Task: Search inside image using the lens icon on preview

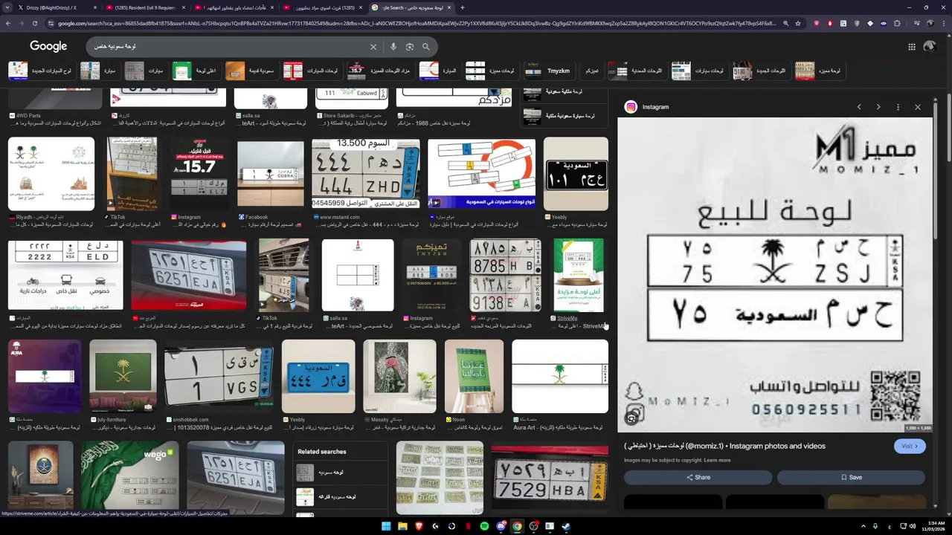Action: click(631, 418)
